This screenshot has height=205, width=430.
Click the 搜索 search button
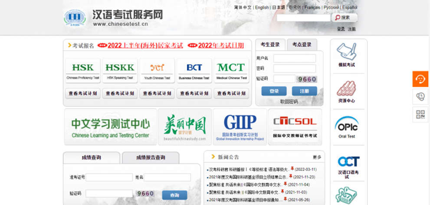coord(345,18)
